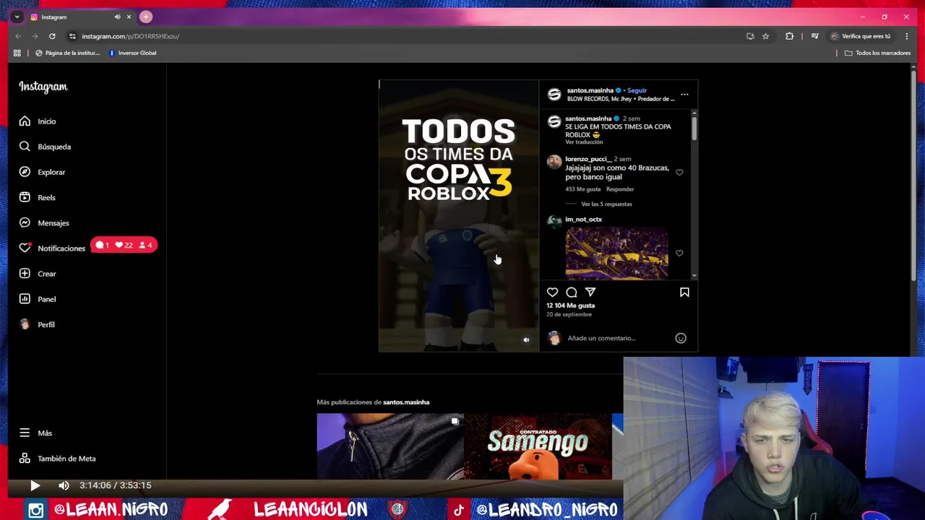Open the post options three-dot menu
This screenshot has height=520, width=925.
tap(684, 95)
